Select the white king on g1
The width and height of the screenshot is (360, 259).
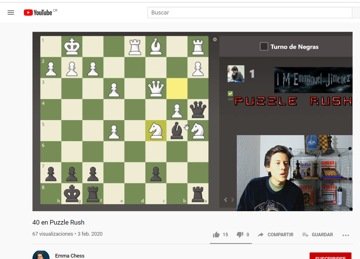tap(72, 47)
